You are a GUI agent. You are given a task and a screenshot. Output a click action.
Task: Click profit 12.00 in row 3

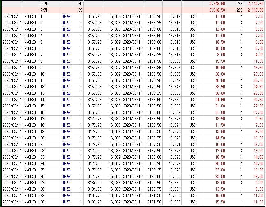click(x=220, y=29)
